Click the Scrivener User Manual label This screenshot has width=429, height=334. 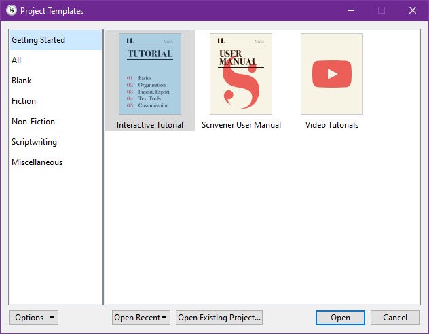point(241,125)
